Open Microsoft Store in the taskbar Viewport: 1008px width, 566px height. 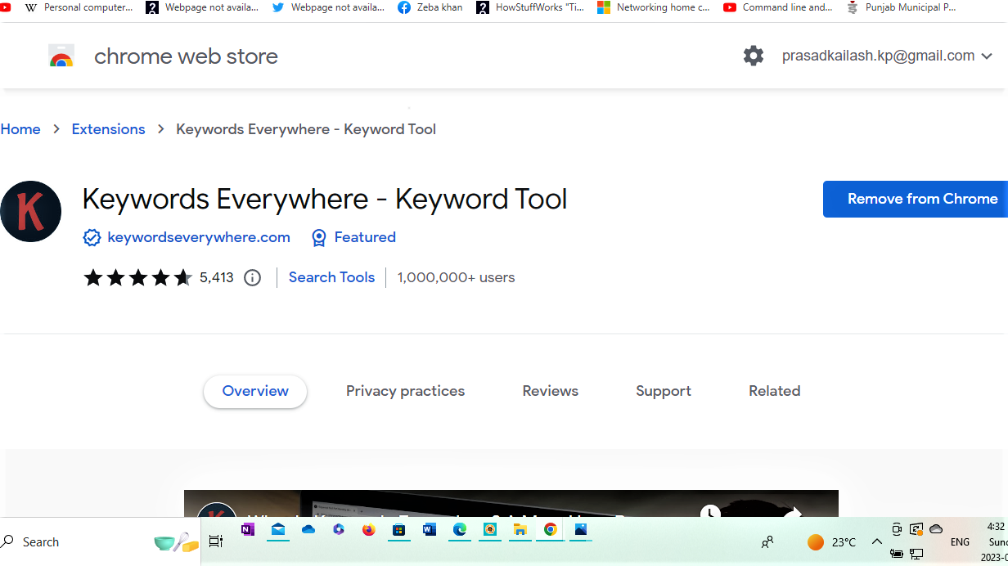[x=399, y=530]
